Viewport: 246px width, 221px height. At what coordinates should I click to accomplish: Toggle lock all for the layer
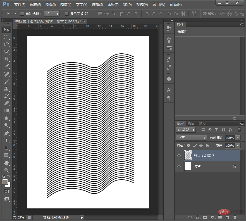coord(207,146)
